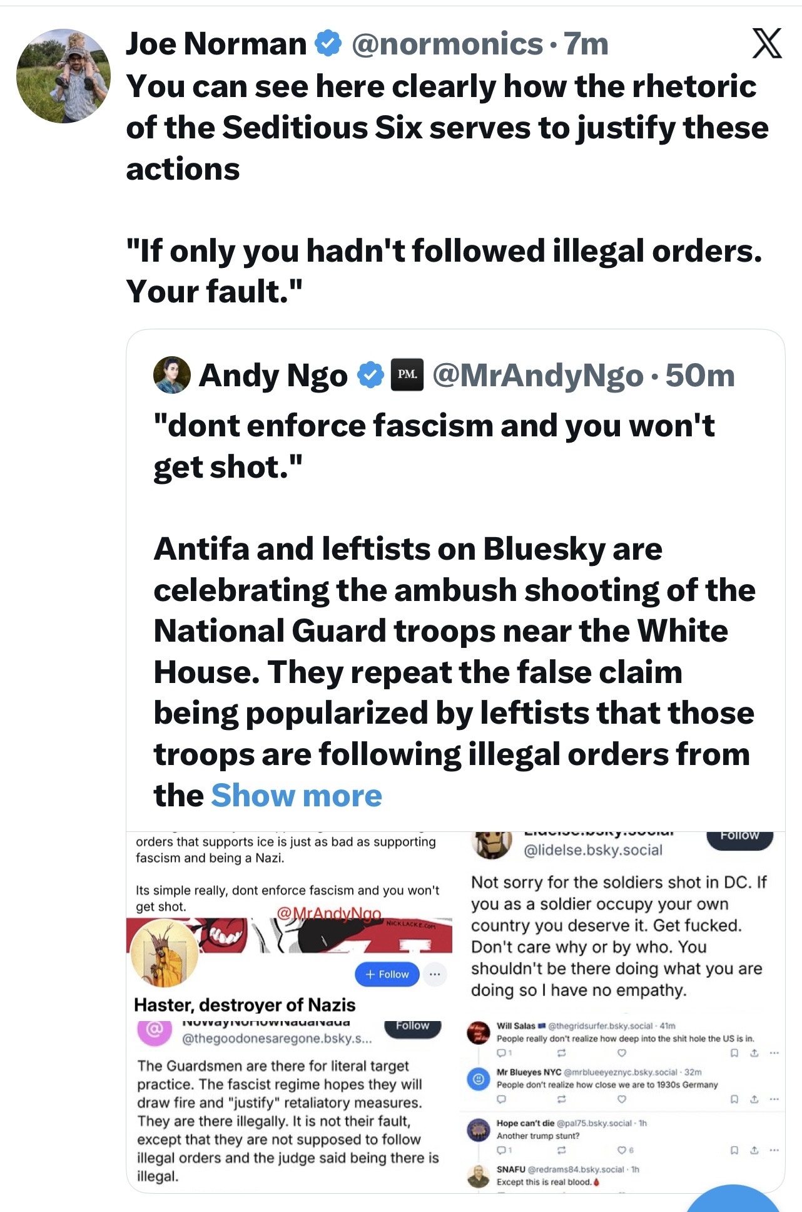Share the Will Salas reply

754,1053
